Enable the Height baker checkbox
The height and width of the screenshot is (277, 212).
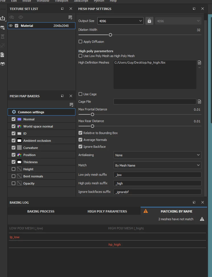[13, 169]
